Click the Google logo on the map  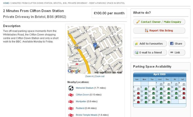(x=74, y=71)
